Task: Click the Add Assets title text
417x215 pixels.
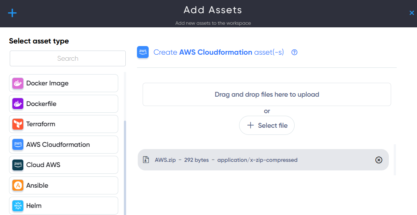Action: pos(213,10)
